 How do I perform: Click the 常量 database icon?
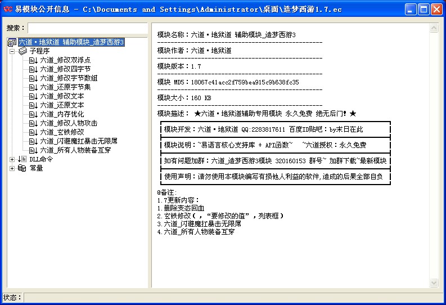22,168
